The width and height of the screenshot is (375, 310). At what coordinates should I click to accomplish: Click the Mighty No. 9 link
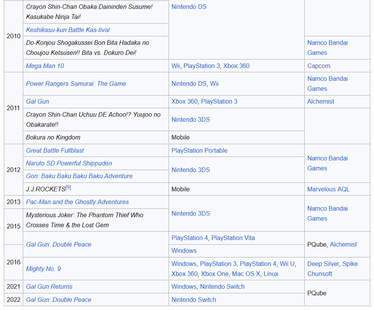tap(43, 269)
